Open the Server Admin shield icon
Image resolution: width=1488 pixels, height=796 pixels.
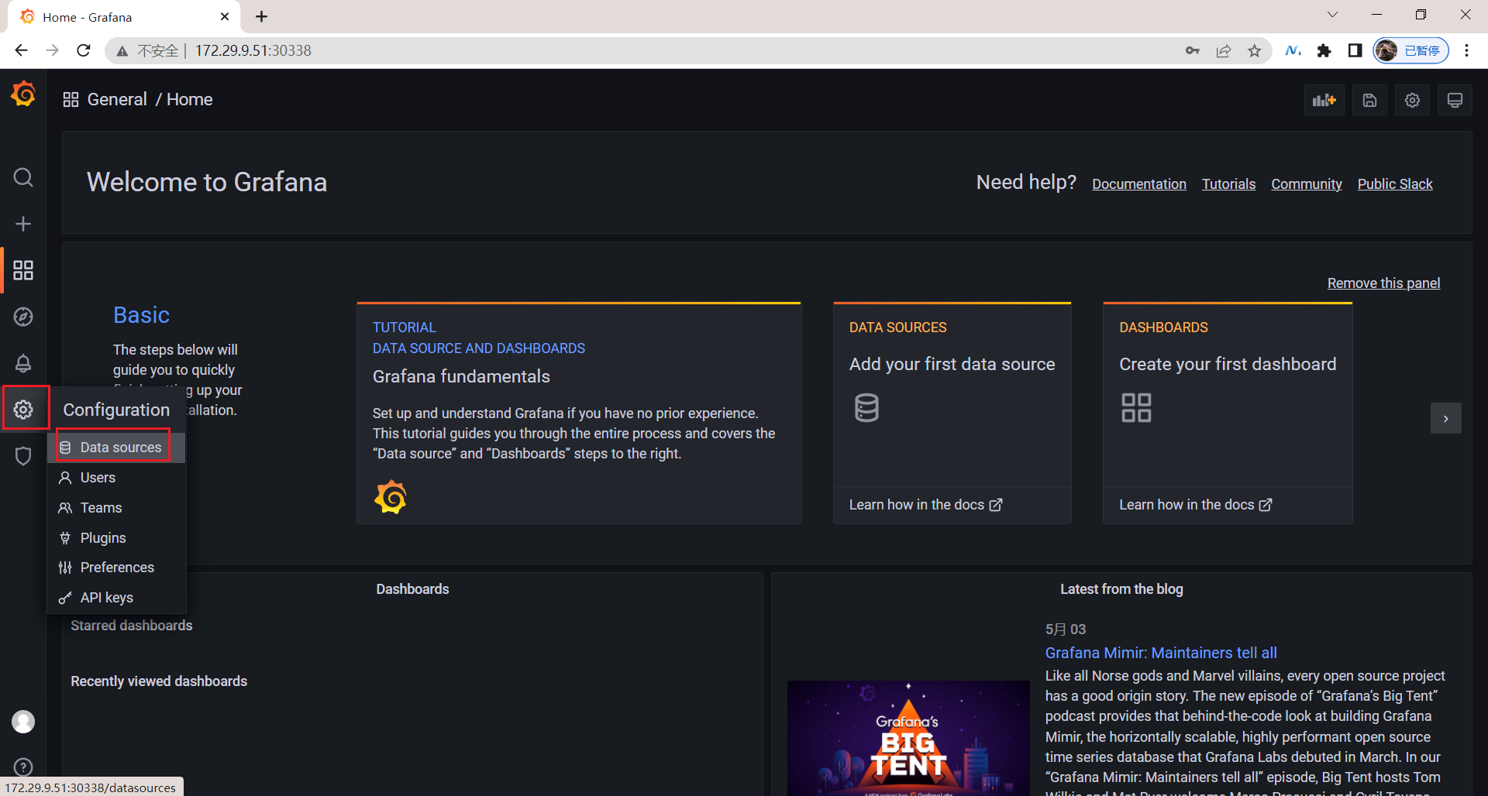pyautogui.click(x=23, y=456)
